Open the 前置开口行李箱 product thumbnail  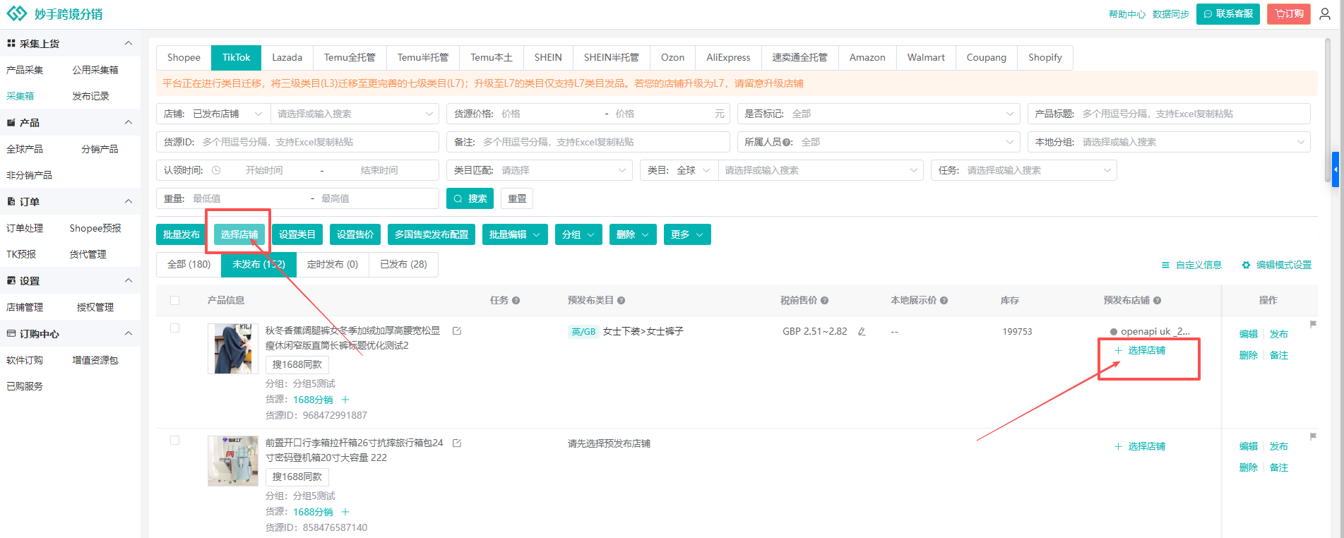233,461
